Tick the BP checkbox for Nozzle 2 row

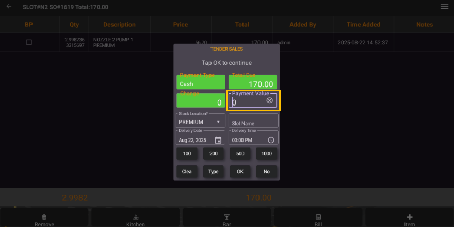[29, 42]
